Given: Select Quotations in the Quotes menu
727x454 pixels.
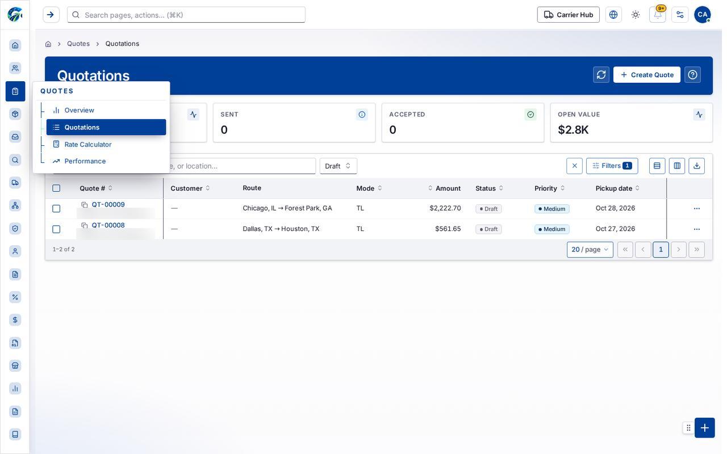Looking at the screenshot, I should click(x=106, y=127).
